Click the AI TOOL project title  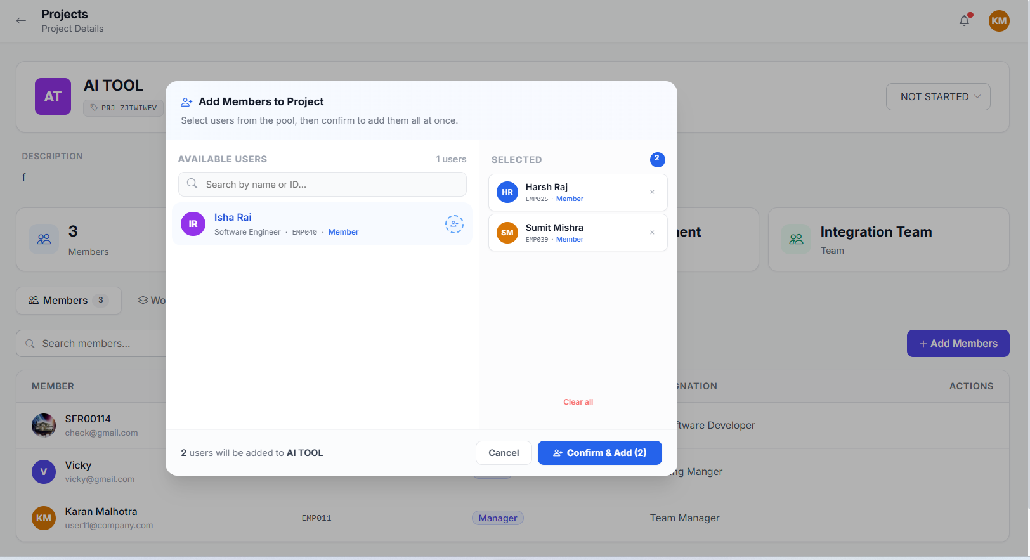(114, 86)
